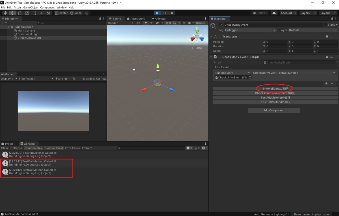Click the TestAddListenerの実行 button
339x216 pixels.
click(275, 98)
